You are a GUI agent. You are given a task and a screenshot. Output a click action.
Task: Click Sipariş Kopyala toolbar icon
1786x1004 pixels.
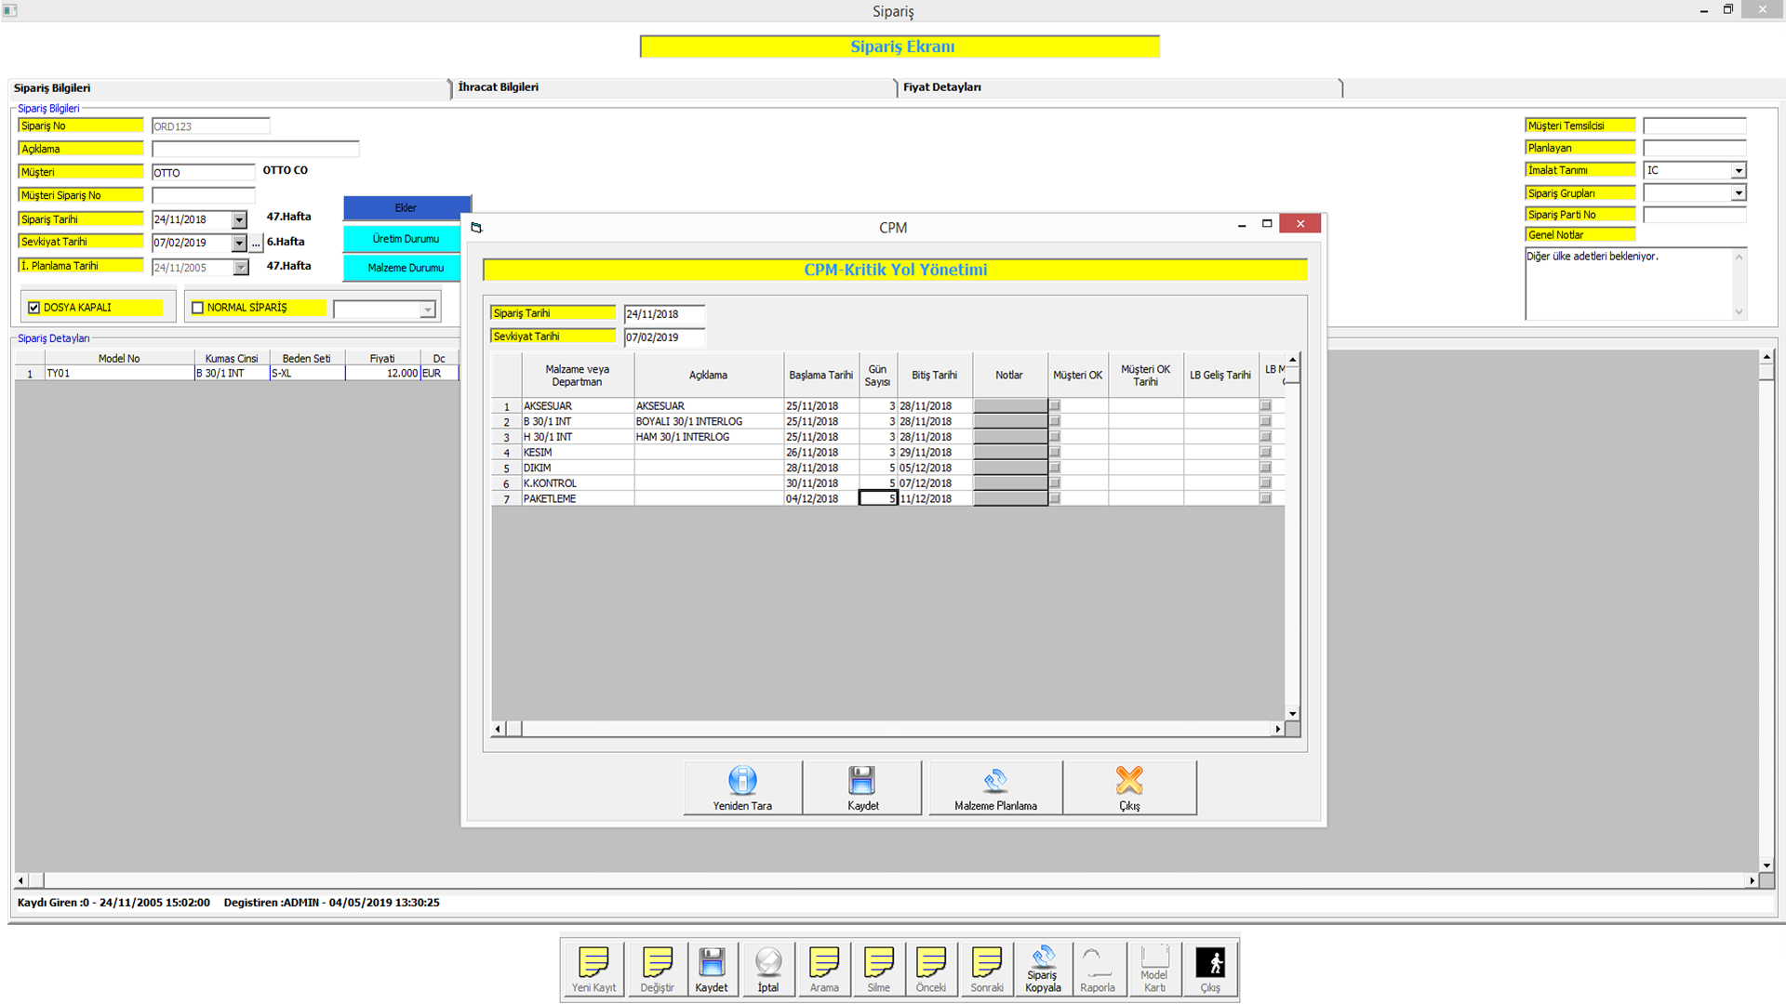coord(1043,957)
